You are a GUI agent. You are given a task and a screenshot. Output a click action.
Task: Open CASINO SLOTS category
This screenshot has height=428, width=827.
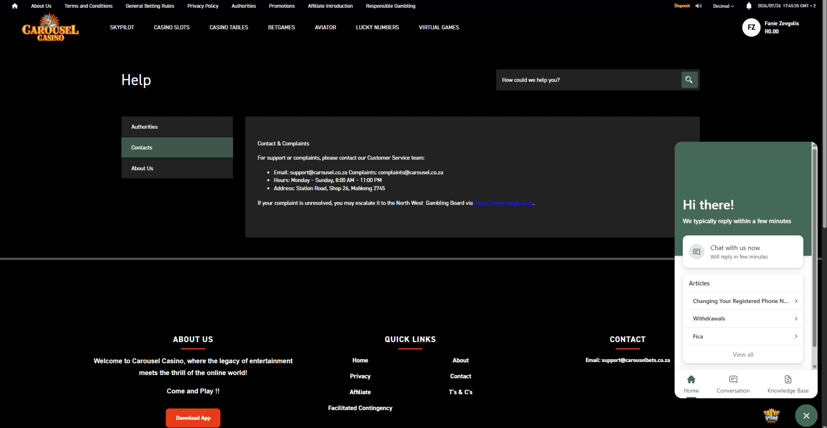(171, 28)
